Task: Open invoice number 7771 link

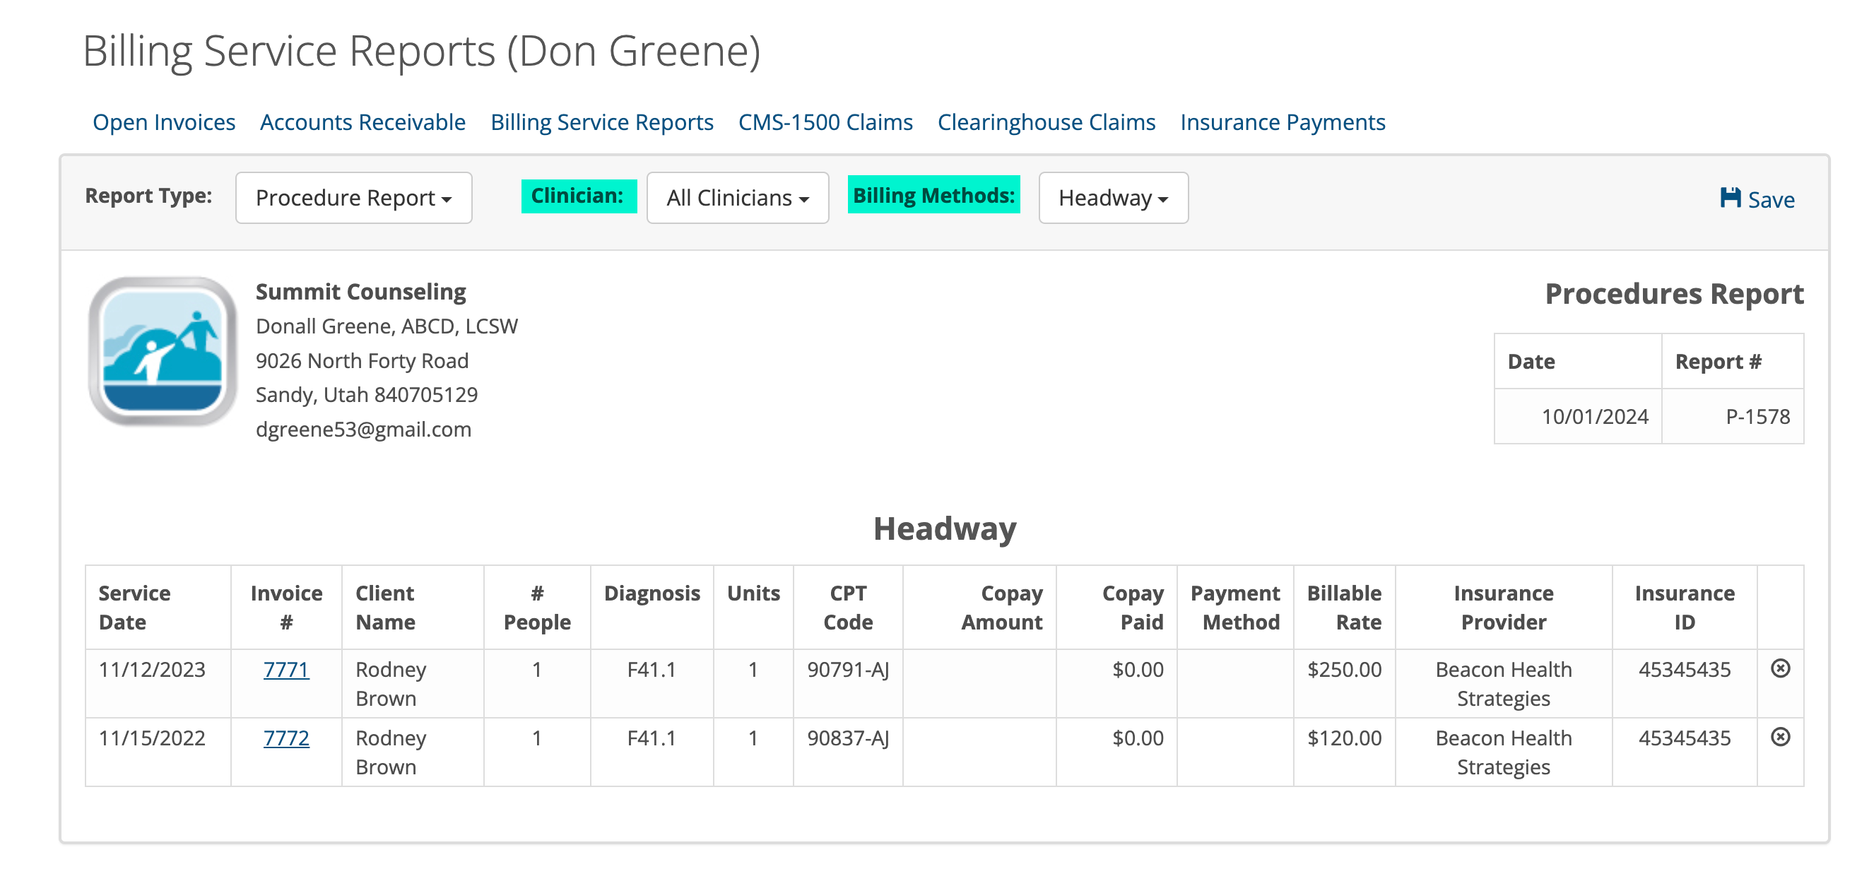Action: (286, 669)
